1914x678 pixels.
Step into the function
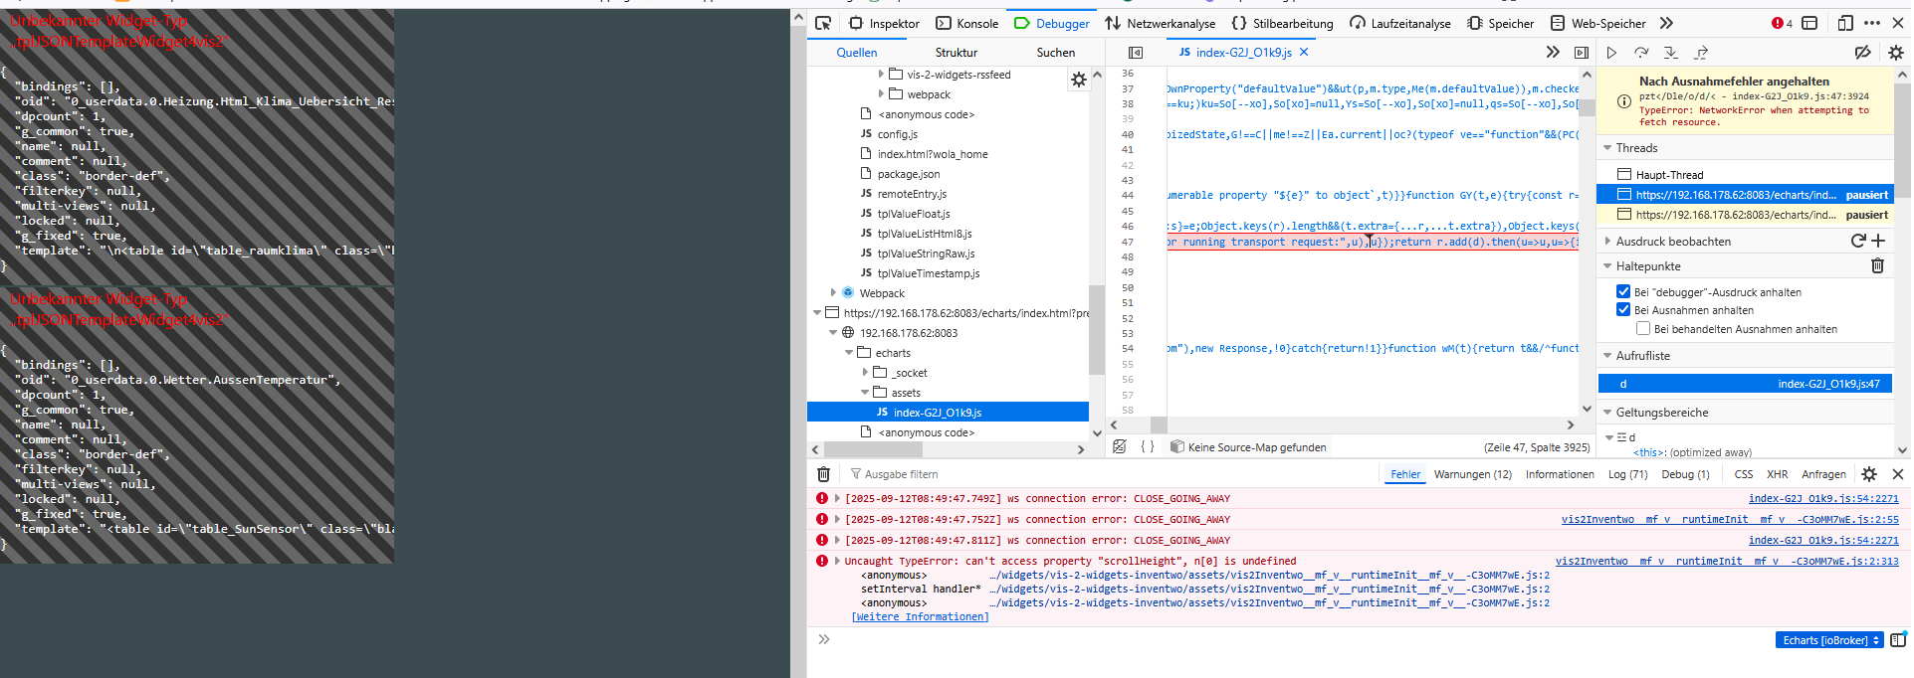pos(1671,53)
